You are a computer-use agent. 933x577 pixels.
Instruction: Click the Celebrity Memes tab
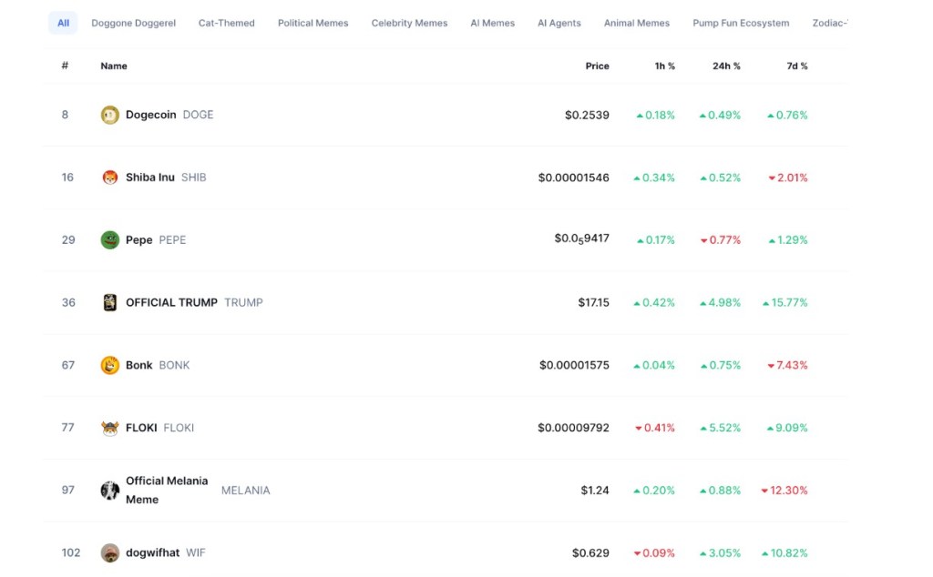409,23
